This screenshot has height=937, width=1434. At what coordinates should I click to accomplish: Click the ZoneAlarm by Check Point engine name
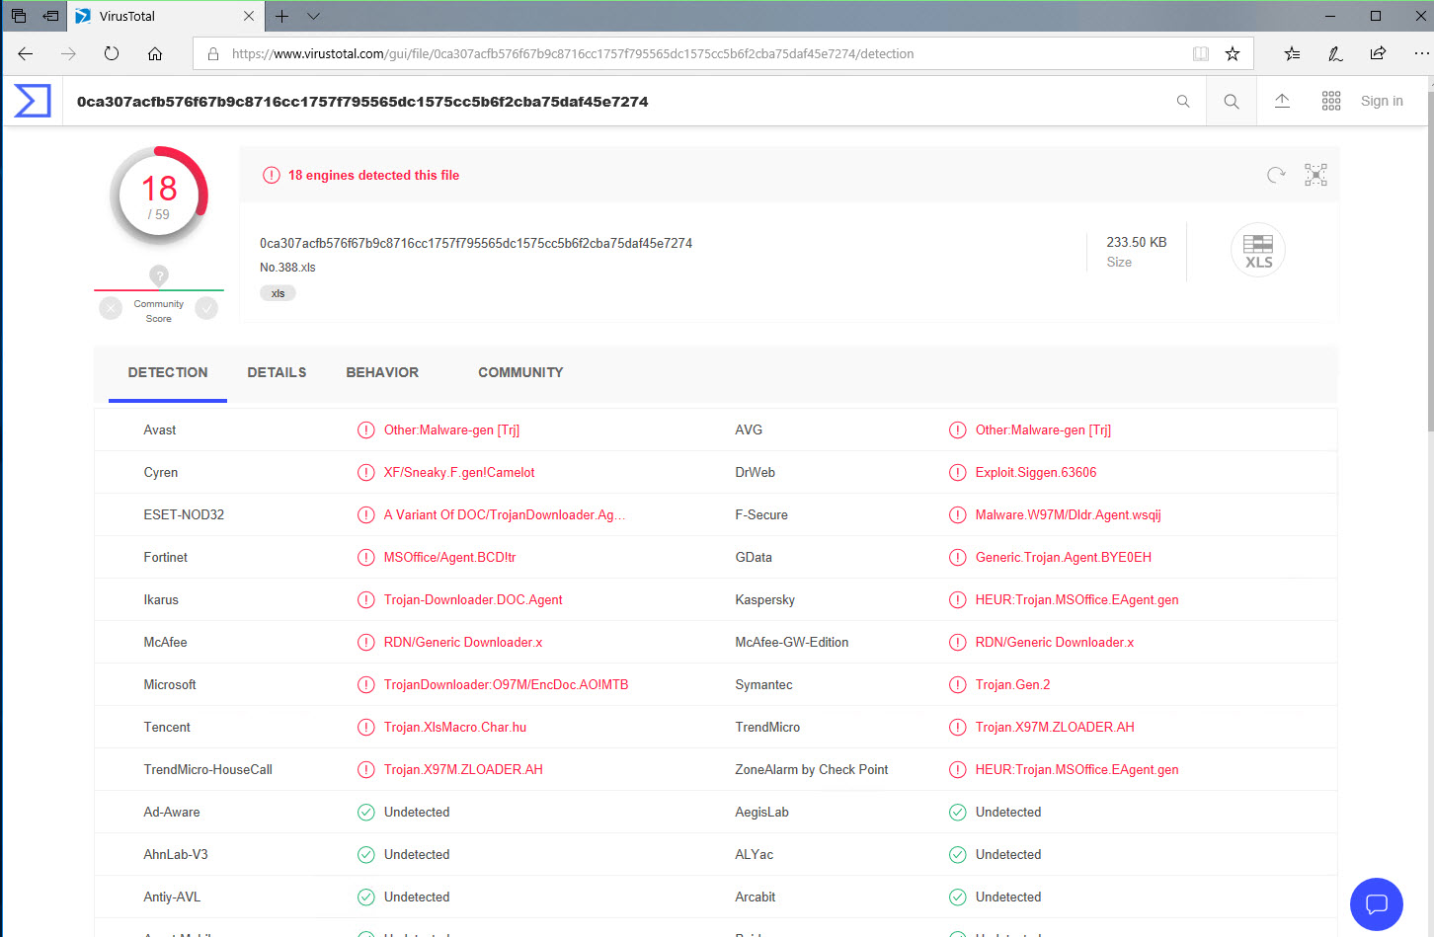coord(811,769)
